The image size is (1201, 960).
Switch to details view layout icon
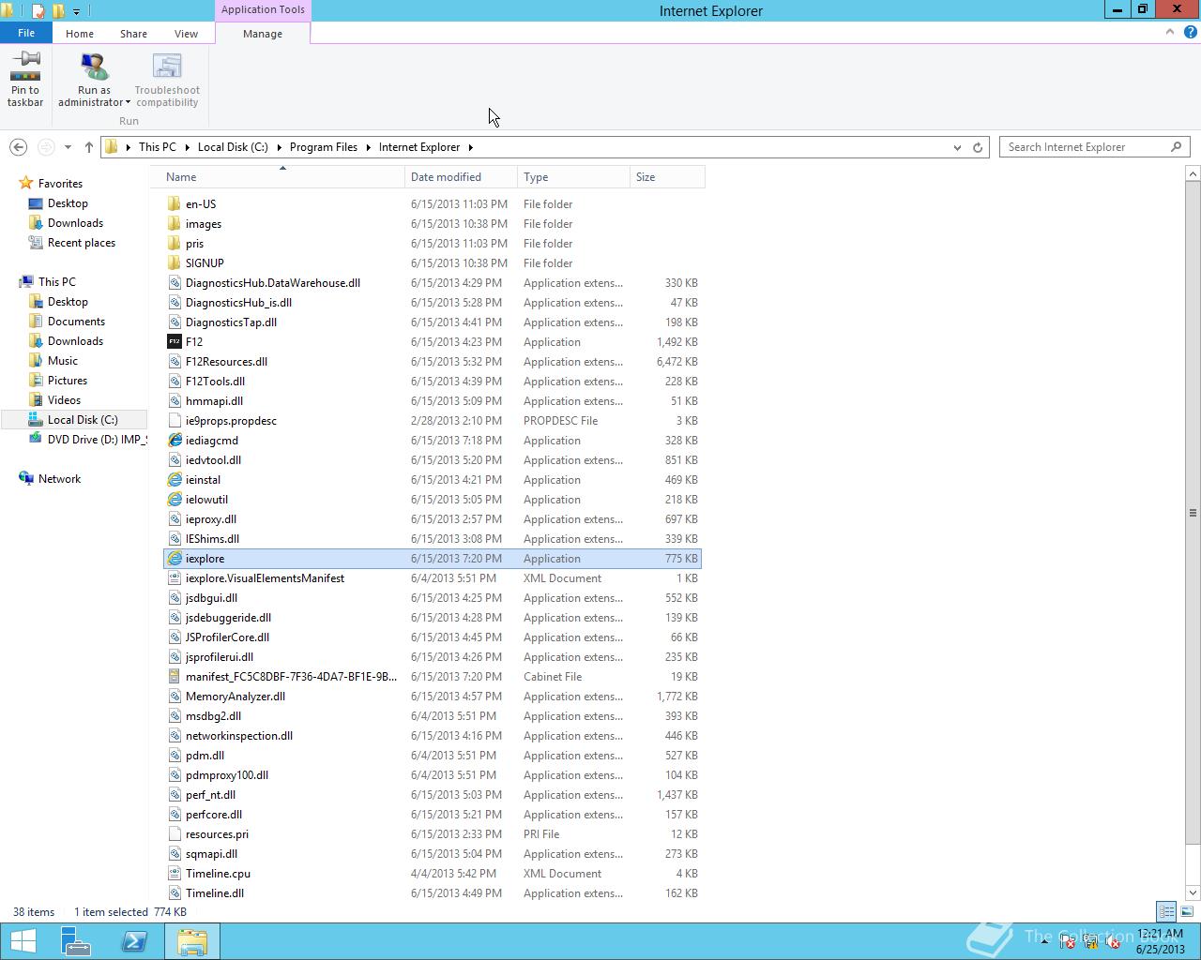tap(1166, 911)
